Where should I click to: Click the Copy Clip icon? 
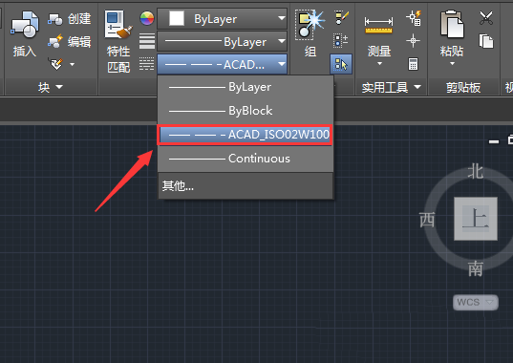coord(486,41)
